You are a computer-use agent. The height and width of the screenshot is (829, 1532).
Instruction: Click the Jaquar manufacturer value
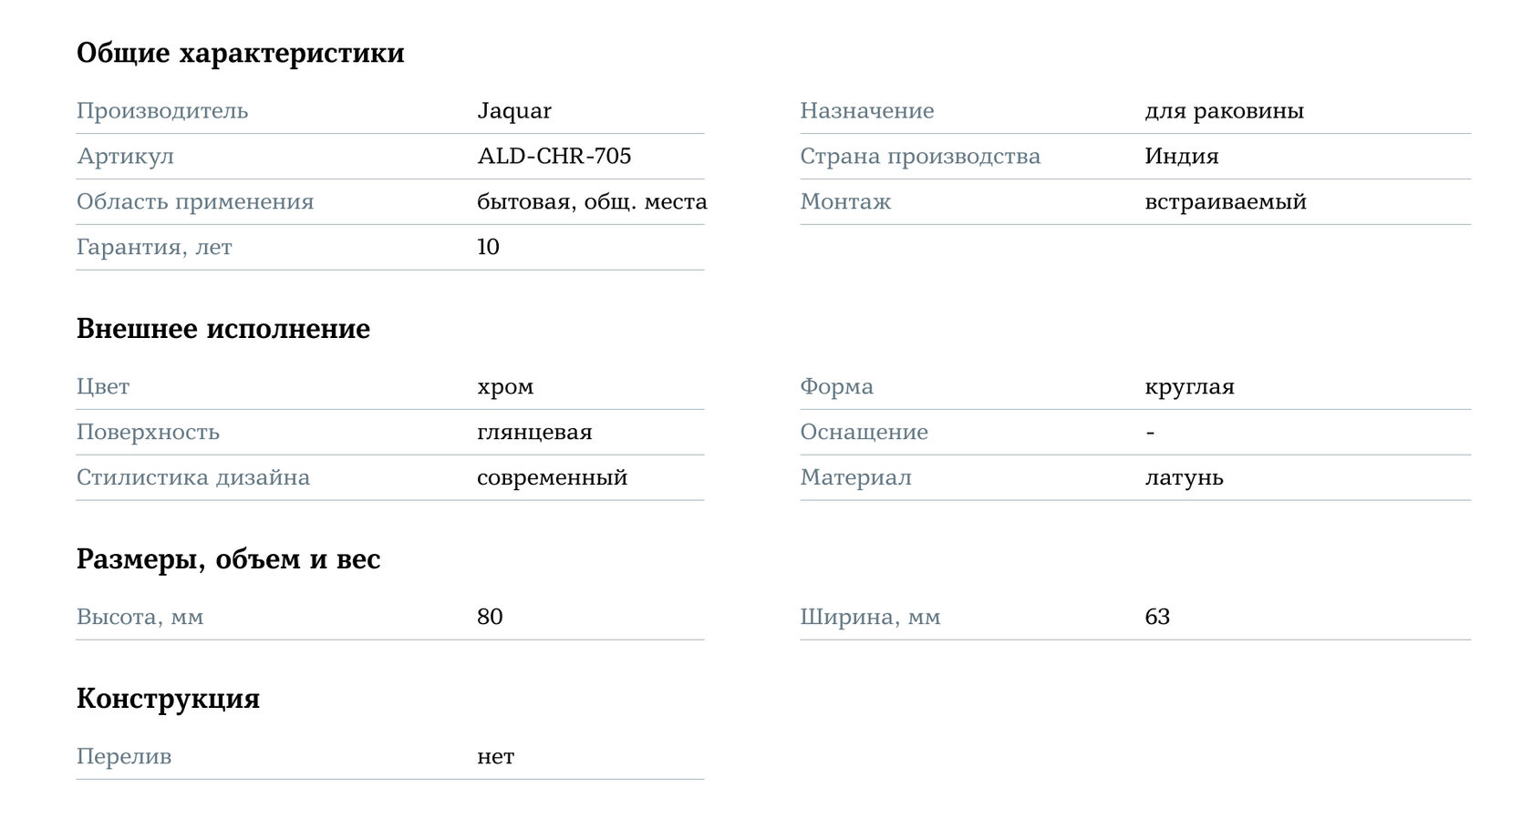click(514, 111)
